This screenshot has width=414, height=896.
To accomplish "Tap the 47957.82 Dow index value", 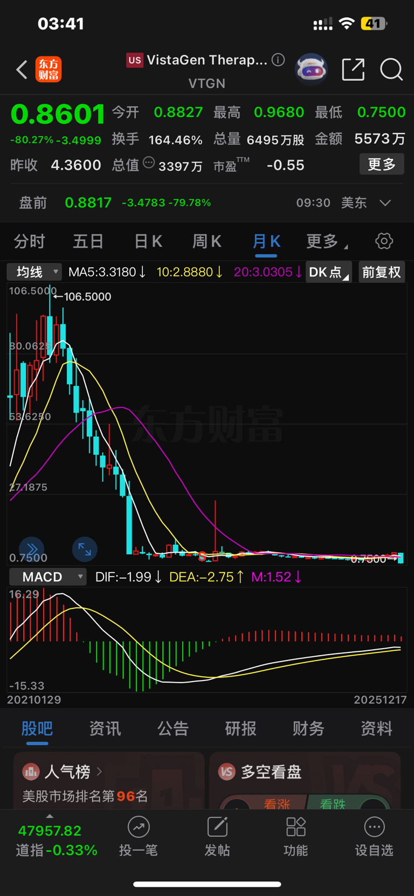I will click(50, 831).
